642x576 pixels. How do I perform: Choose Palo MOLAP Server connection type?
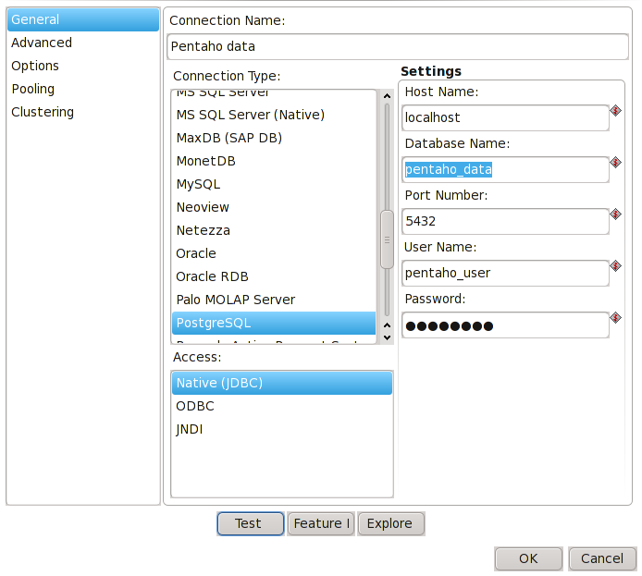(x=274, y=300)
